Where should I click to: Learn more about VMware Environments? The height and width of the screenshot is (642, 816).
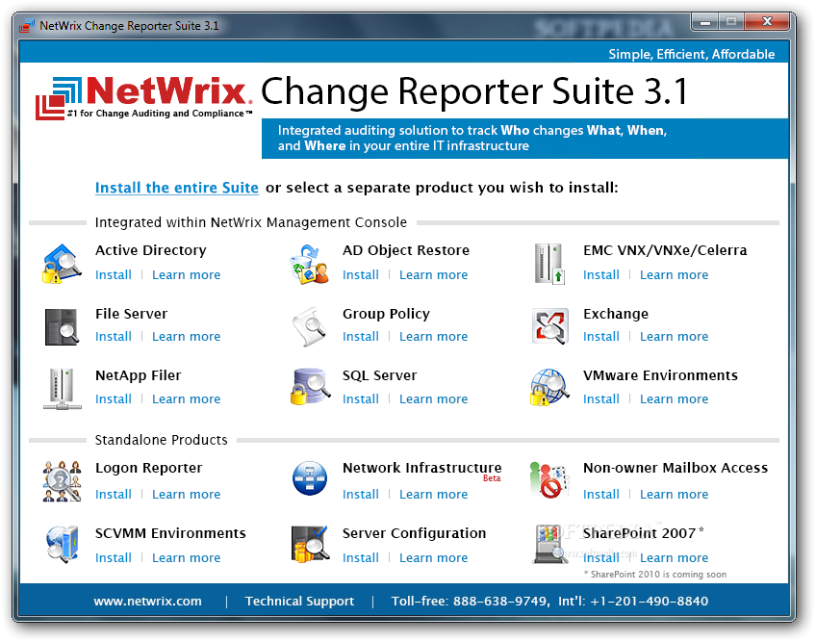click(674, 398)
